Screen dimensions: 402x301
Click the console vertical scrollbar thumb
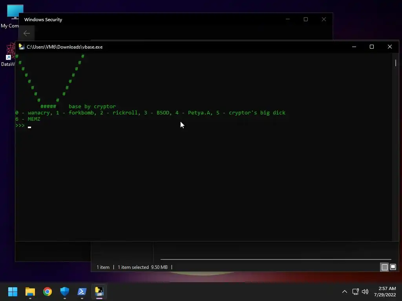[396, 63]
